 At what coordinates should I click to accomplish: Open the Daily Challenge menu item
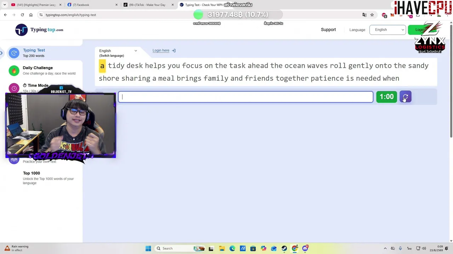(45, 71)
